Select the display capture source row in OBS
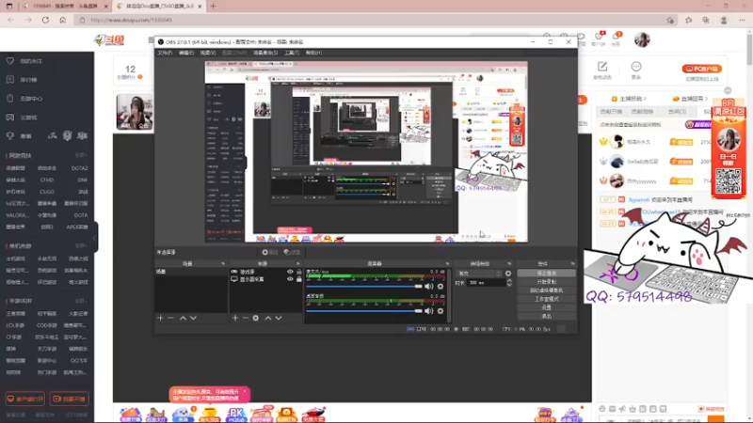Image resolution: width=753 pixels, height=423 pixels. pyautogui.click(x=265, y=279)
